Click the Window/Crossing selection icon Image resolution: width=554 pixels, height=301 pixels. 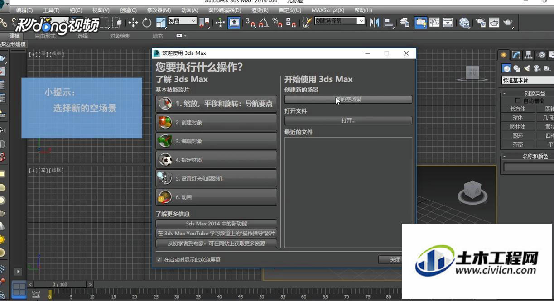[x=117, y=23]
